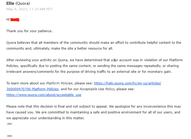Click the May 9, 2025 timestamp
The image size is (191, 139).
pos(29,9)
